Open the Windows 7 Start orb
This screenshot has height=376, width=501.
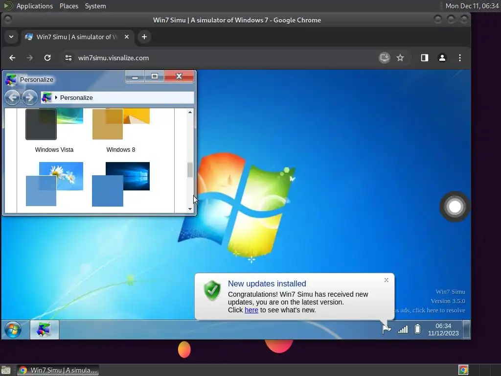(13, 329)
